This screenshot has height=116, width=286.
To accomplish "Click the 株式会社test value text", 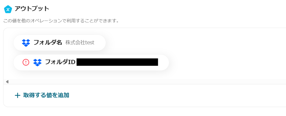I will pos(80,43).
